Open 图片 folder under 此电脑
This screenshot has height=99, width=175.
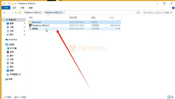[x=12, y=56]
